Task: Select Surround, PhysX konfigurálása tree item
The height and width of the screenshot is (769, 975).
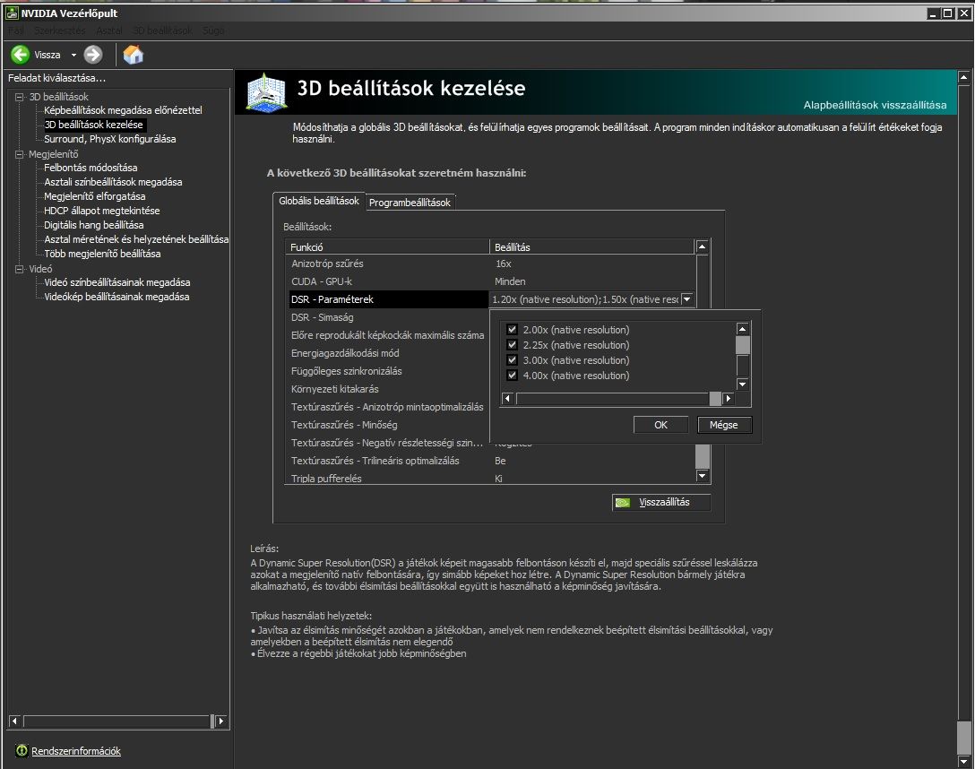Action: pos(110,139)
